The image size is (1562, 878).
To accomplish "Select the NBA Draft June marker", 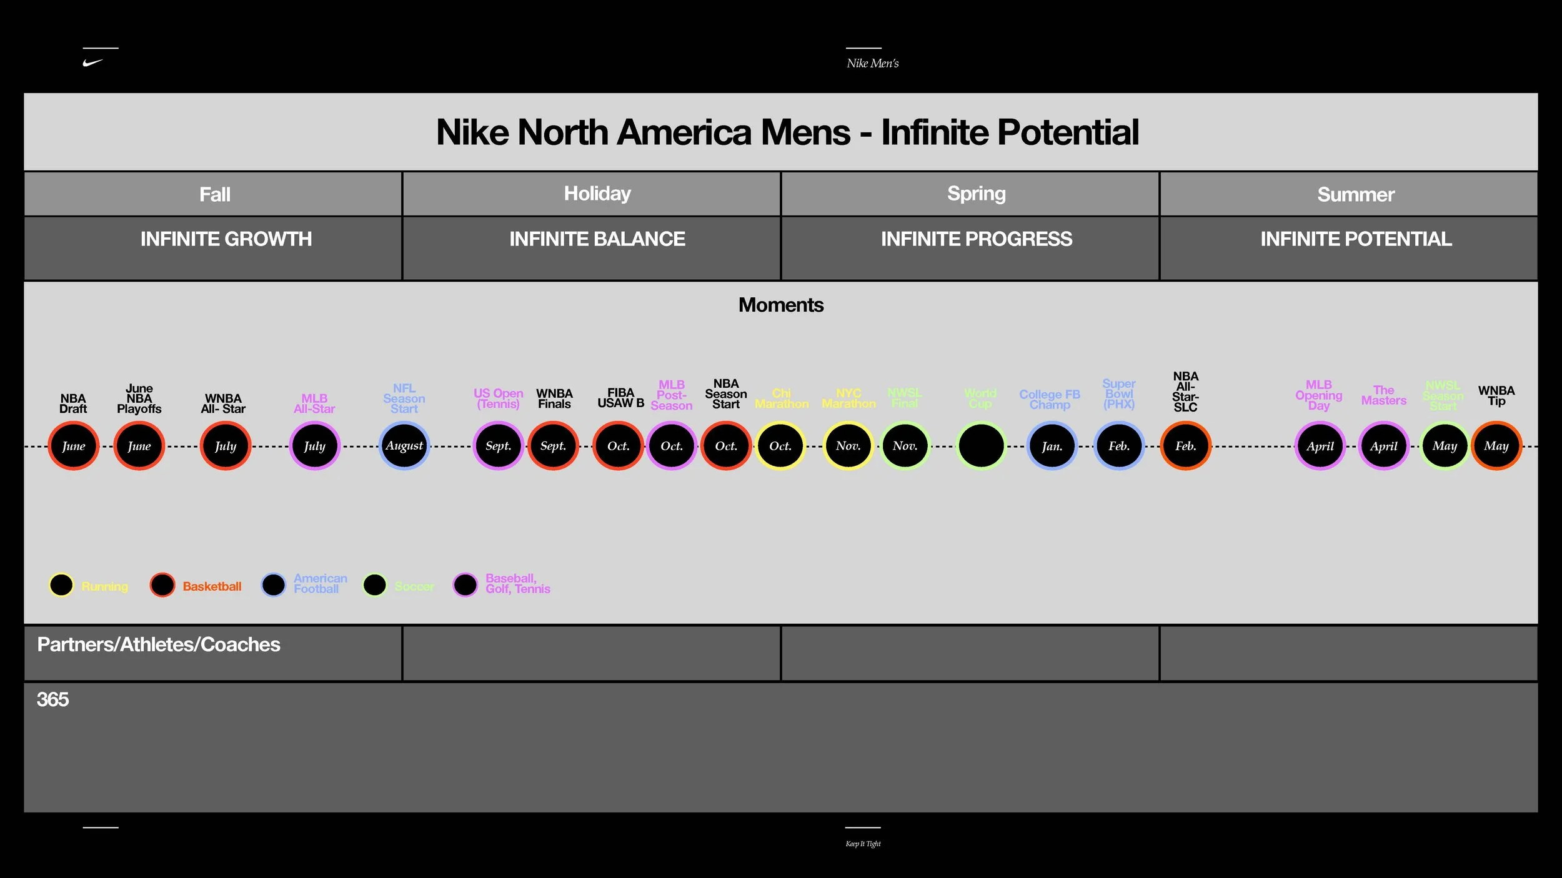I will 74,446.
